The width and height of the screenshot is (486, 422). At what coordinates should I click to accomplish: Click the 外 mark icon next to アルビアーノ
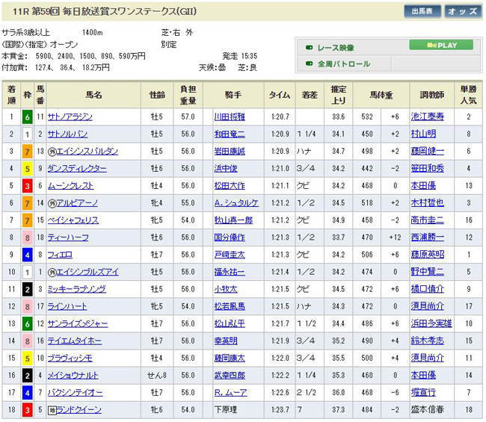tap(51, 203)
